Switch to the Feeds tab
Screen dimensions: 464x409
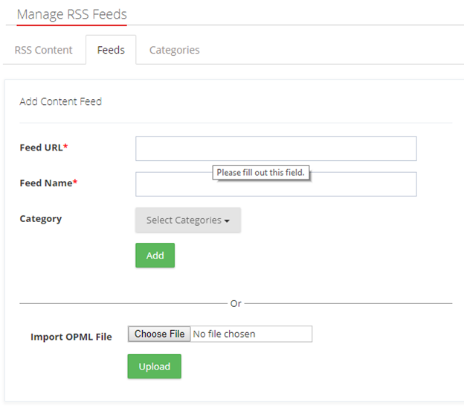click(111, 50)
